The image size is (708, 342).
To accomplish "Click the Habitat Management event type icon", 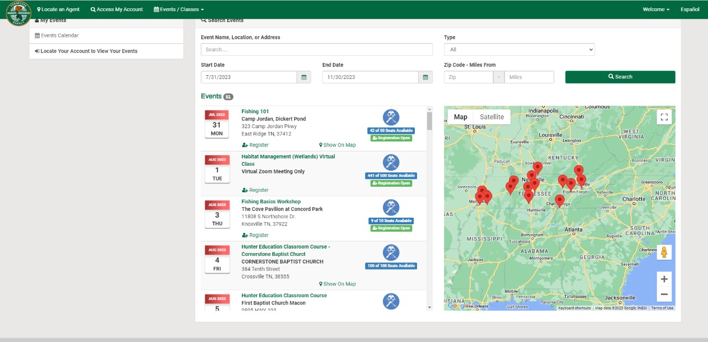I will (x=391, y=162).
